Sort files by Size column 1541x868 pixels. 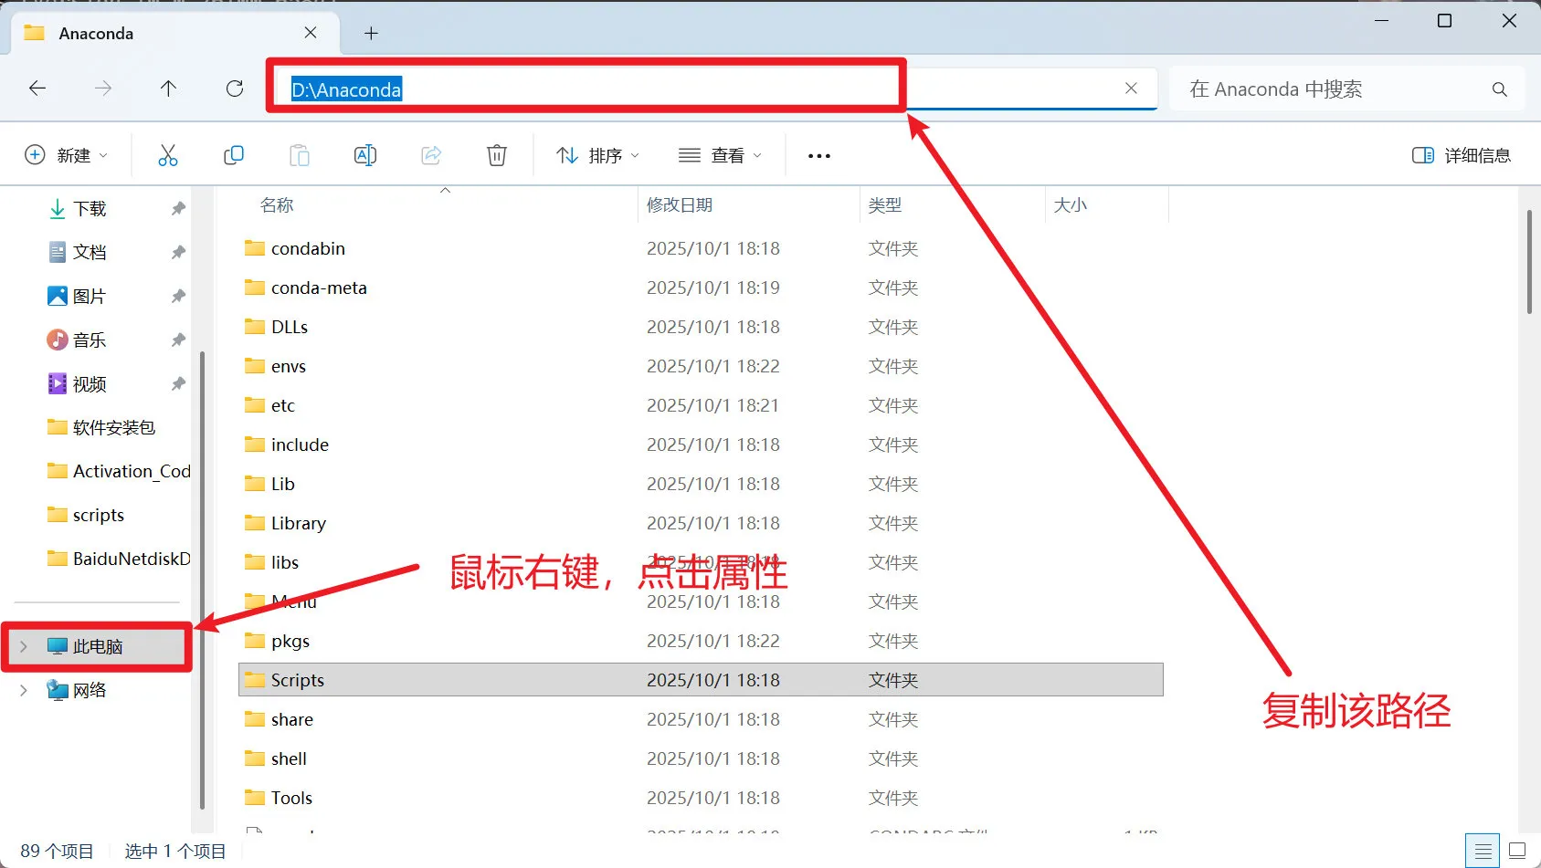click(x=1071, y=205)
